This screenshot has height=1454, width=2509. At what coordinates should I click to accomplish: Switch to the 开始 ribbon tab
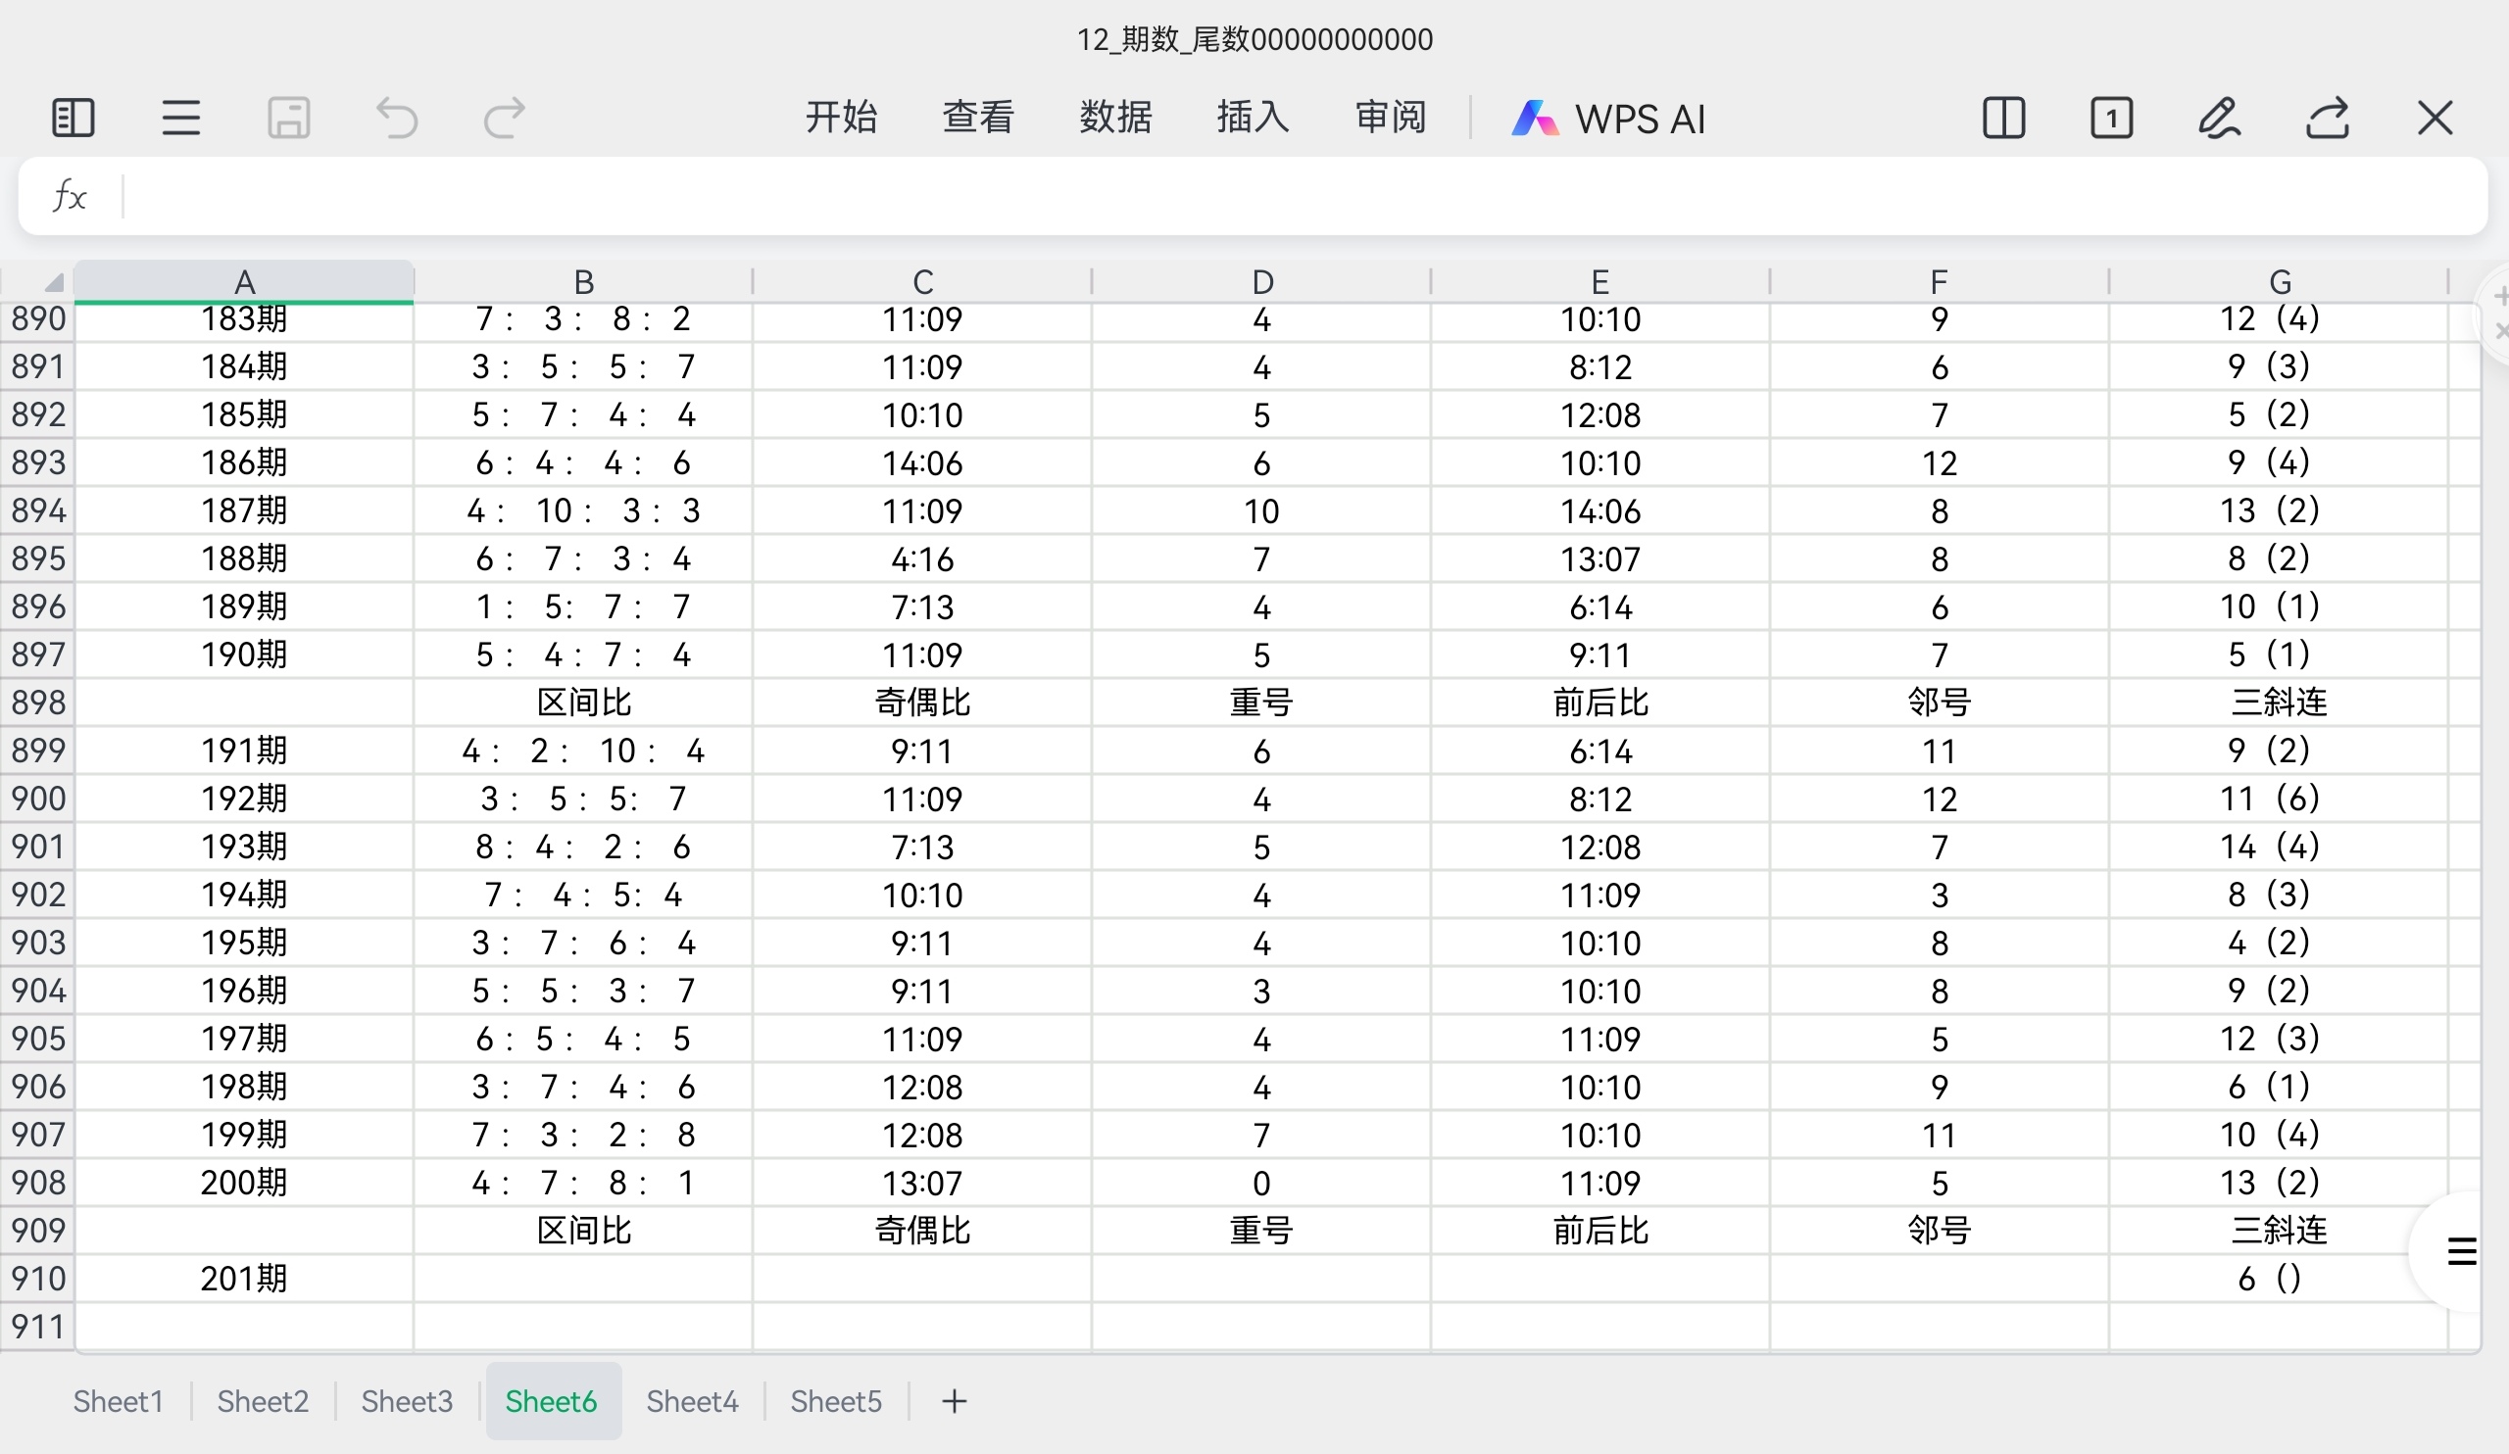(841, 118)
